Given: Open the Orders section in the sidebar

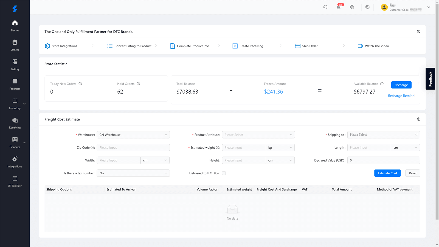Looking at the screenshot, I should click(15, 45).
